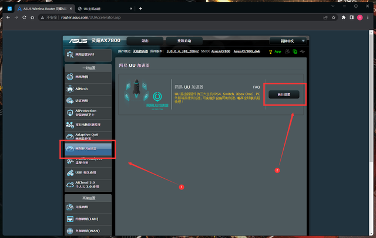The height and width of the screenshot is (238, 376).
Task: Open the AiMesh sidebar item
Action: [88, 89]
